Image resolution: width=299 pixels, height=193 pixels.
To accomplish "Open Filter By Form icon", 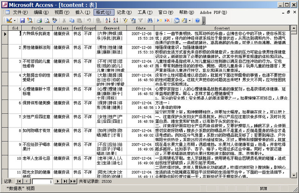I will [x=133, y=20].
